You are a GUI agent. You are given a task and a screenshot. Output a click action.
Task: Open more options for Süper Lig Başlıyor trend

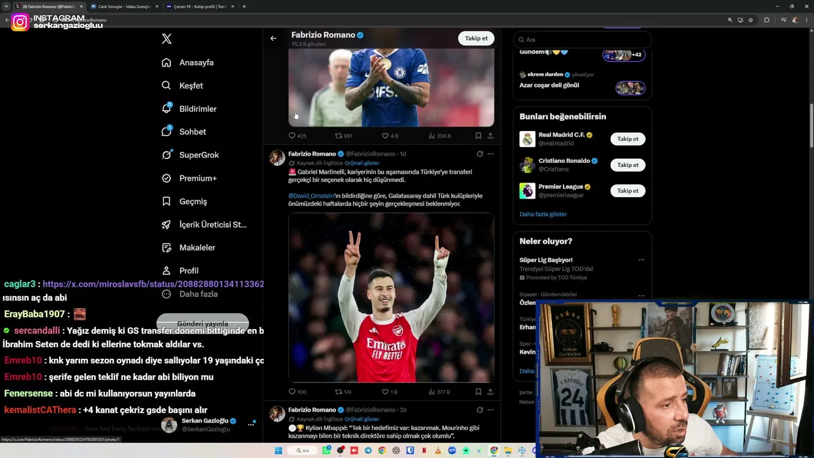coord(641,260)
